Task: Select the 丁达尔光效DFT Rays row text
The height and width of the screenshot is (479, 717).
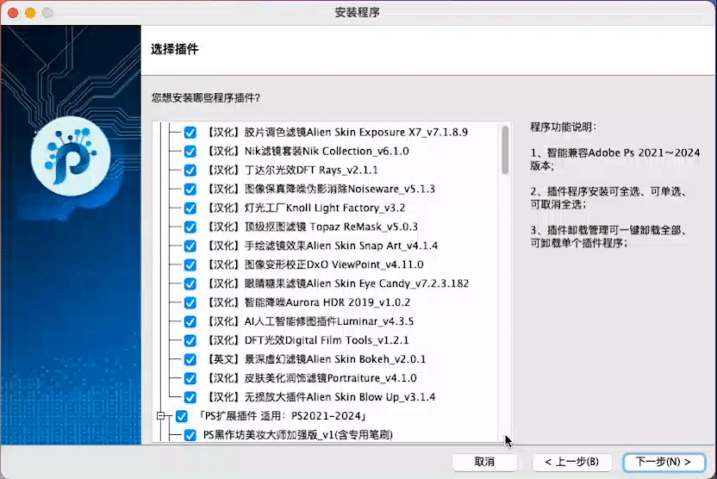Action: pyautogui.click(x=293, y=170)
